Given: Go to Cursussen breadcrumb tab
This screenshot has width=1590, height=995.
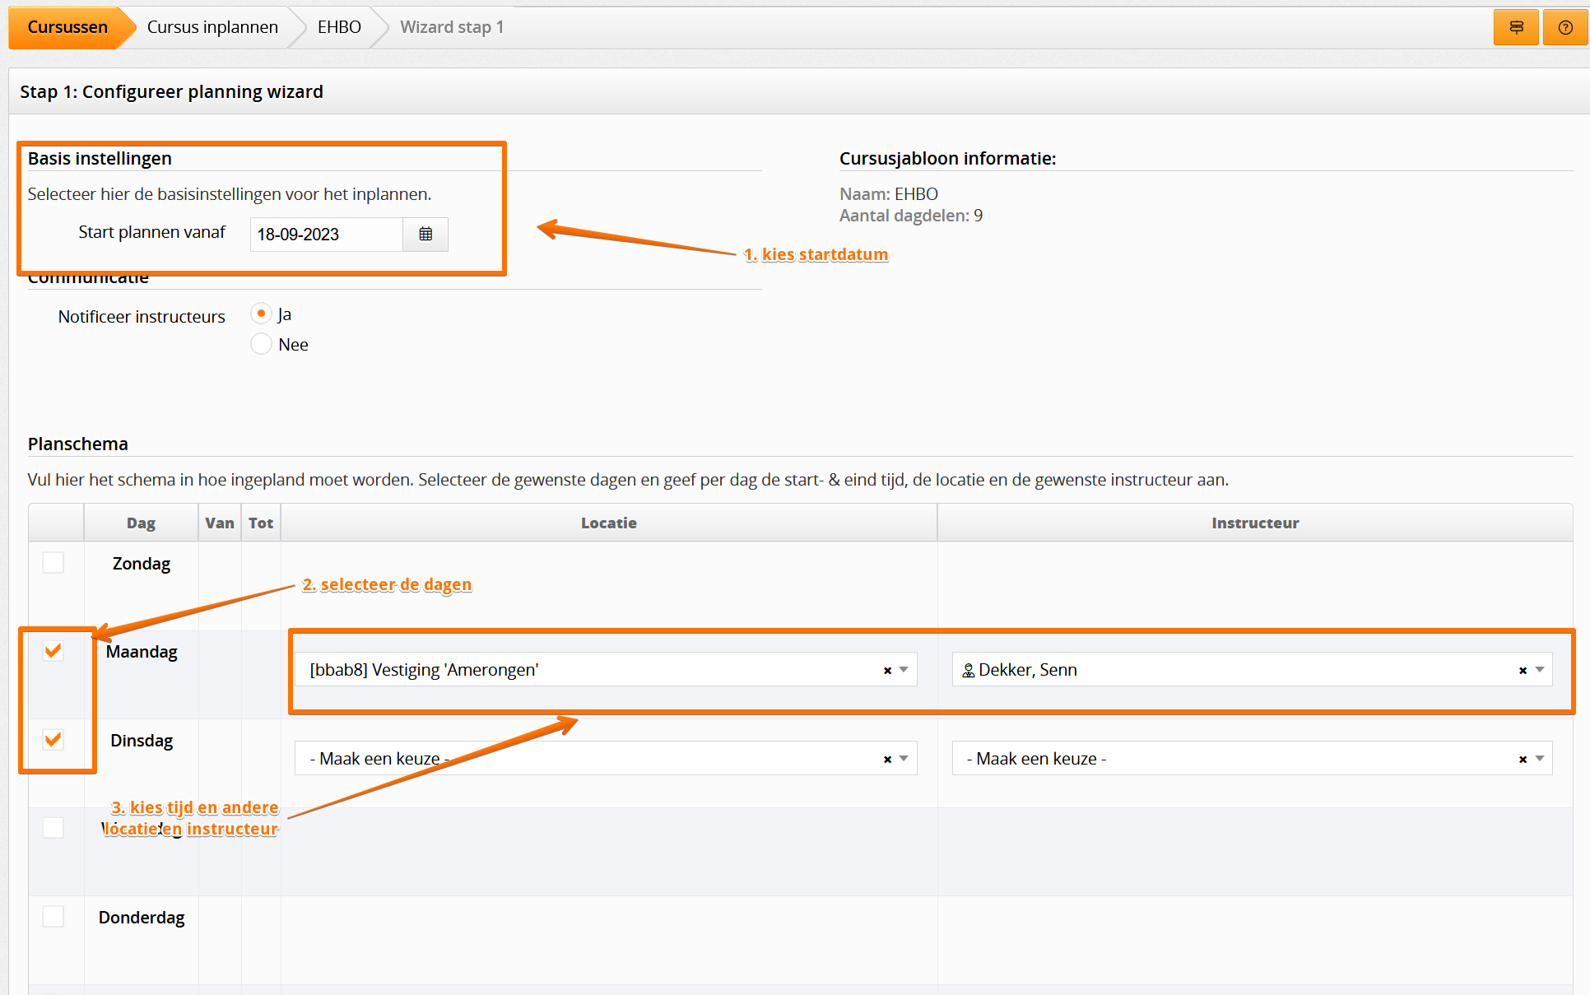Looking at the screenshot, I should tap(67, 27).
